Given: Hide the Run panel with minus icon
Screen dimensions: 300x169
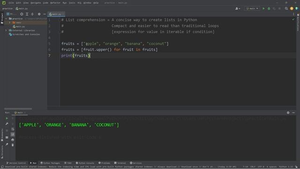Looking at the screenshot, I should click(293, 113).
